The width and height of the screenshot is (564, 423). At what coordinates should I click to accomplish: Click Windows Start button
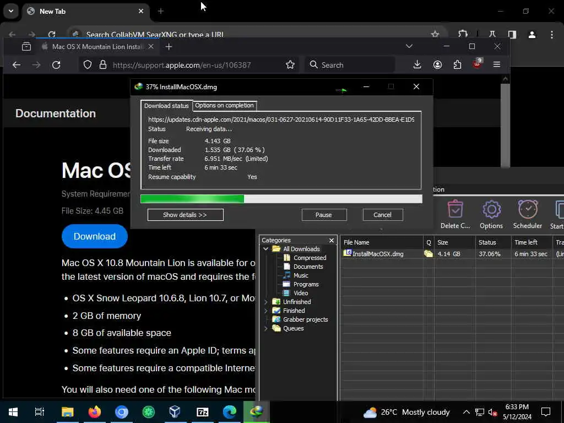pyautogui.click(x=13, y=412)
